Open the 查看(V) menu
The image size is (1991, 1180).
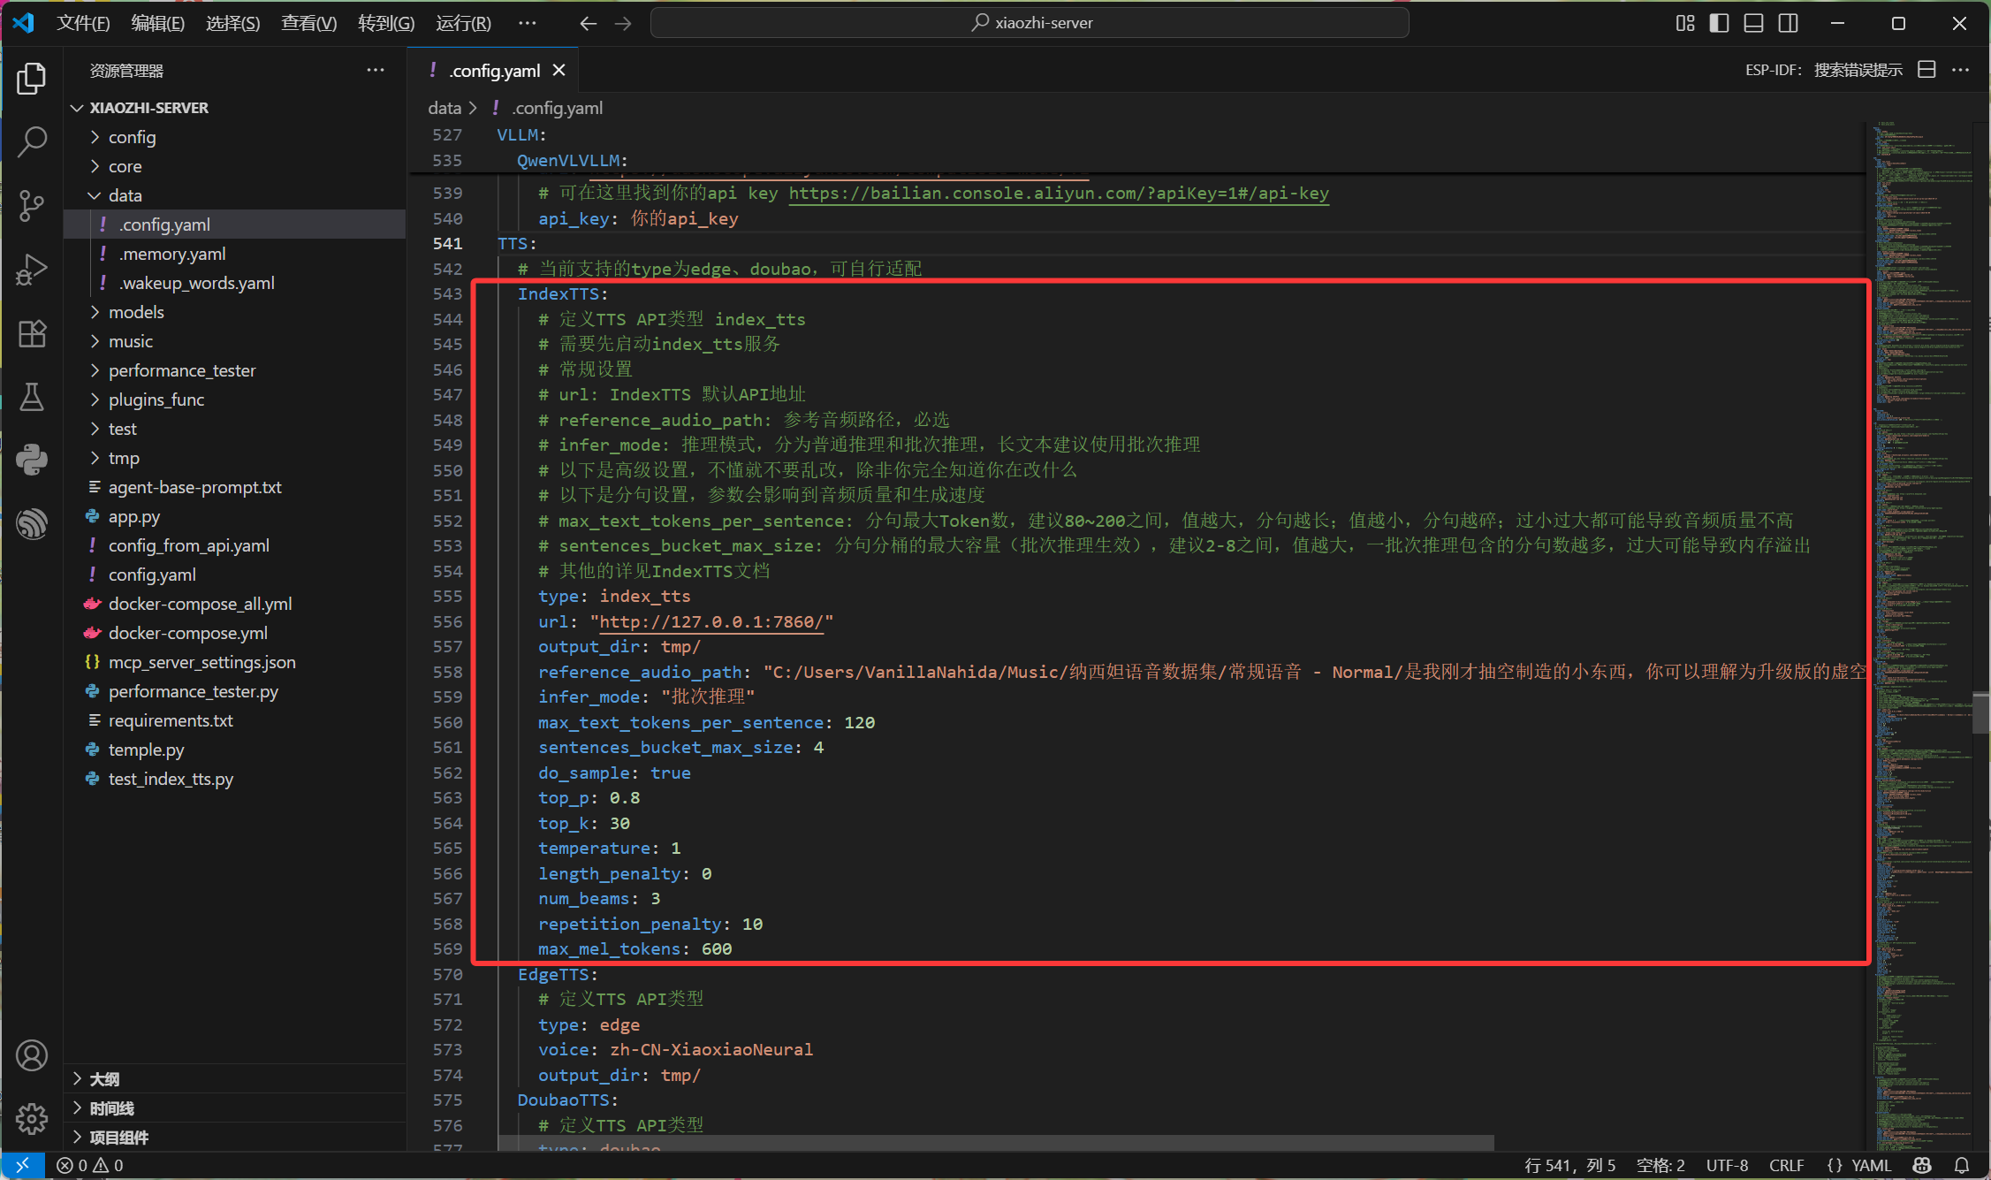click(x=308, y=23)
